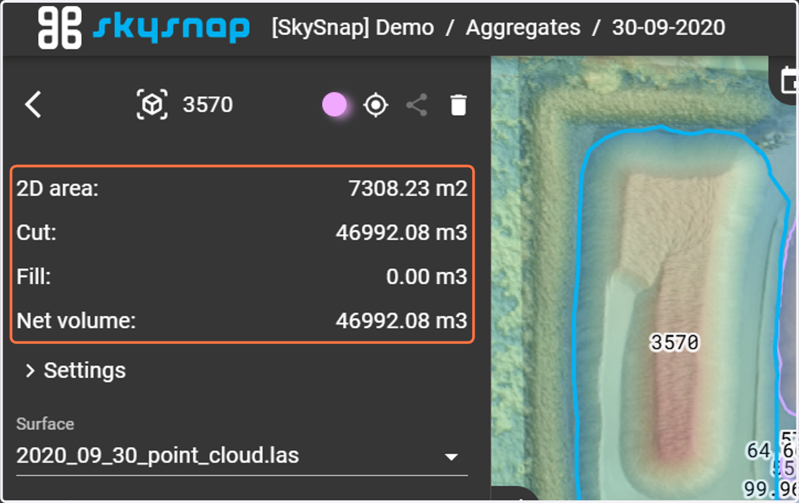The height and width of the screenshot is (503, 799).
Task: Open the [SkySnap] Demo breadcrumb
Action: click(x=353, y=28)
